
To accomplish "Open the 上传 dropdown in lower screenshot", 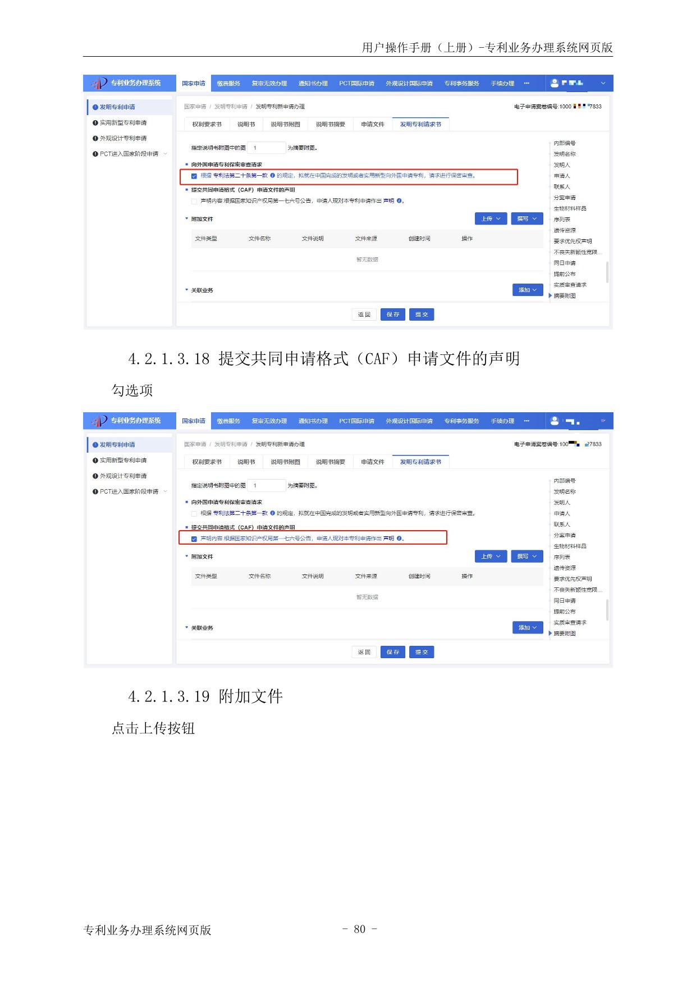I will coord(491,557).
